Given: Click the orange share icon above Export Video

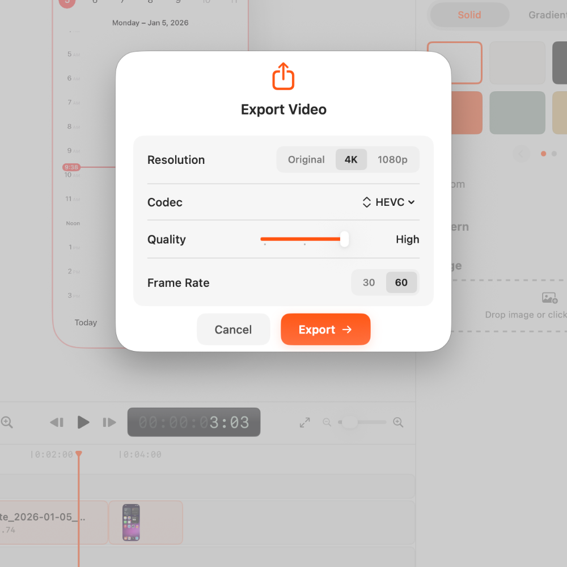Looking at the screenshot, I should point(283,76).
